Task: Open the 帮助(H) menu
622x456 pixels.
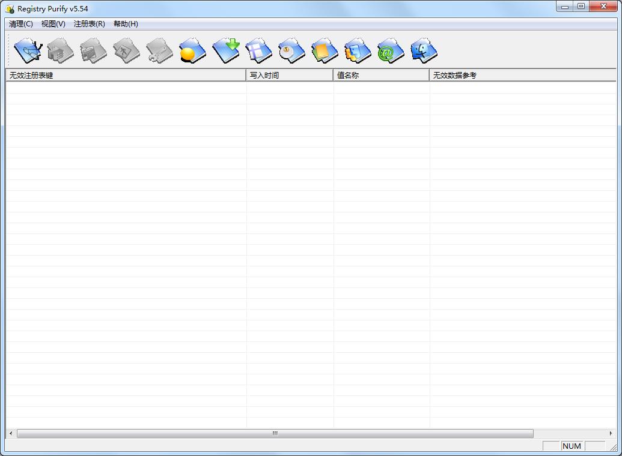Action: coord(126,24)
